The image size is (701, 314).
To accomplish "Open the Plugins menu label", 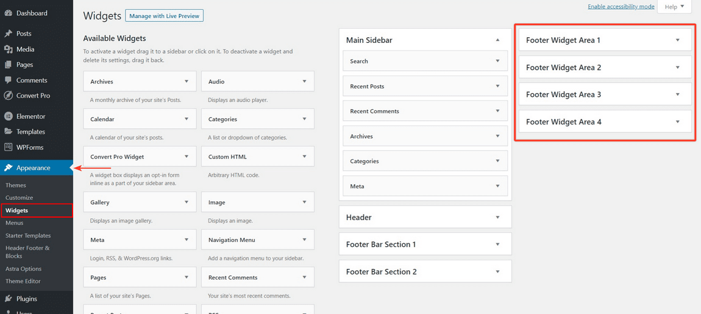I will pyautogui.click(x=27, y=299).
